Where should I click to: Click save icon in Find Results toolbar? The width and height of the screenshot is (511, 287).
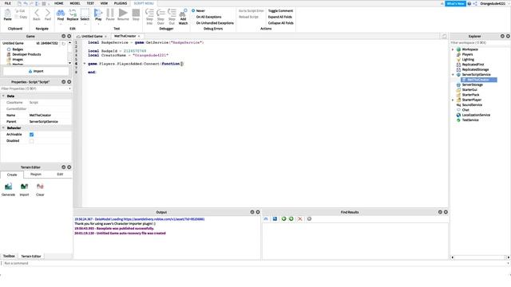[x=275, y=219]
